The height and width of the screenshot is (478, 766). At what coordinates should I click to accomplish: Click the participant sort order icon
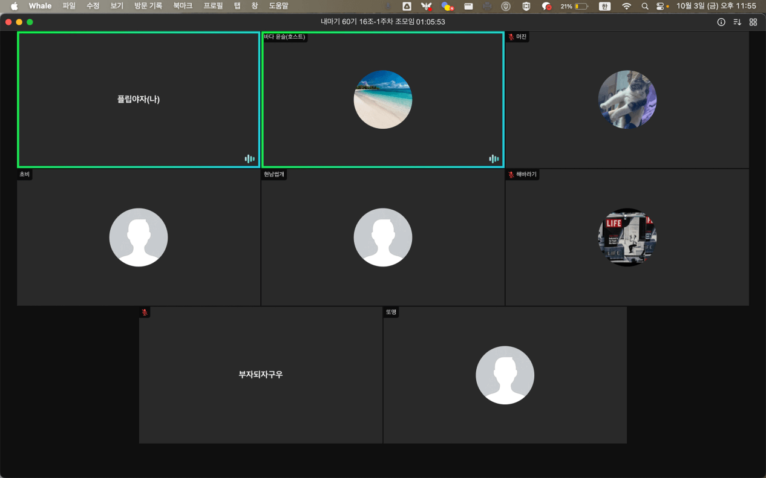(737, 22)
